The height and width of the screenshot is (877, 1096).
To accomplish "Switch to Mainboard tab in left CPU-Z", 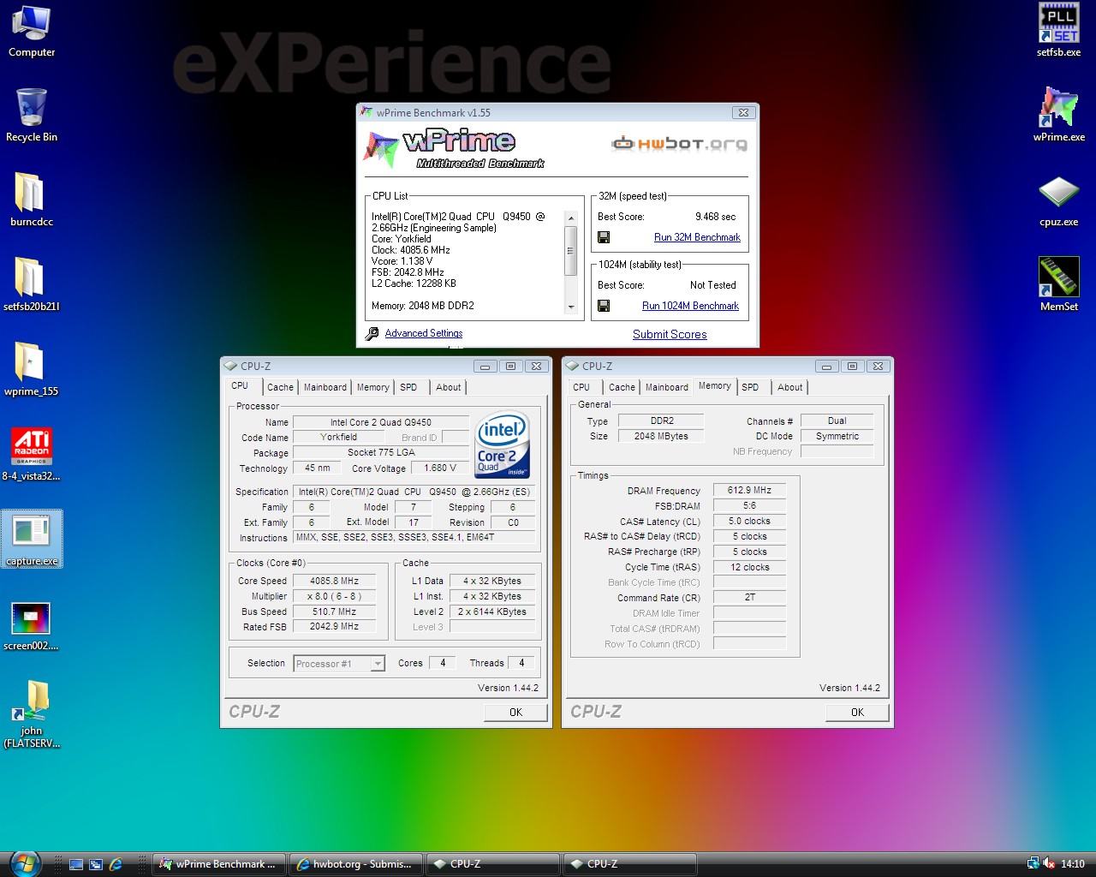I will pos(325,387).
